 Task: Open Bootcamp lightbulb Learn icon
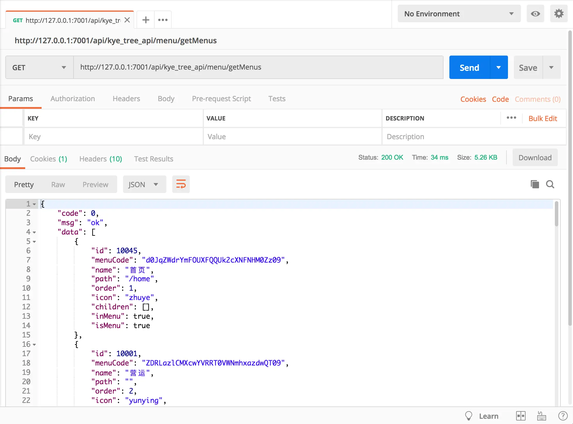click(x=469, y=416)
